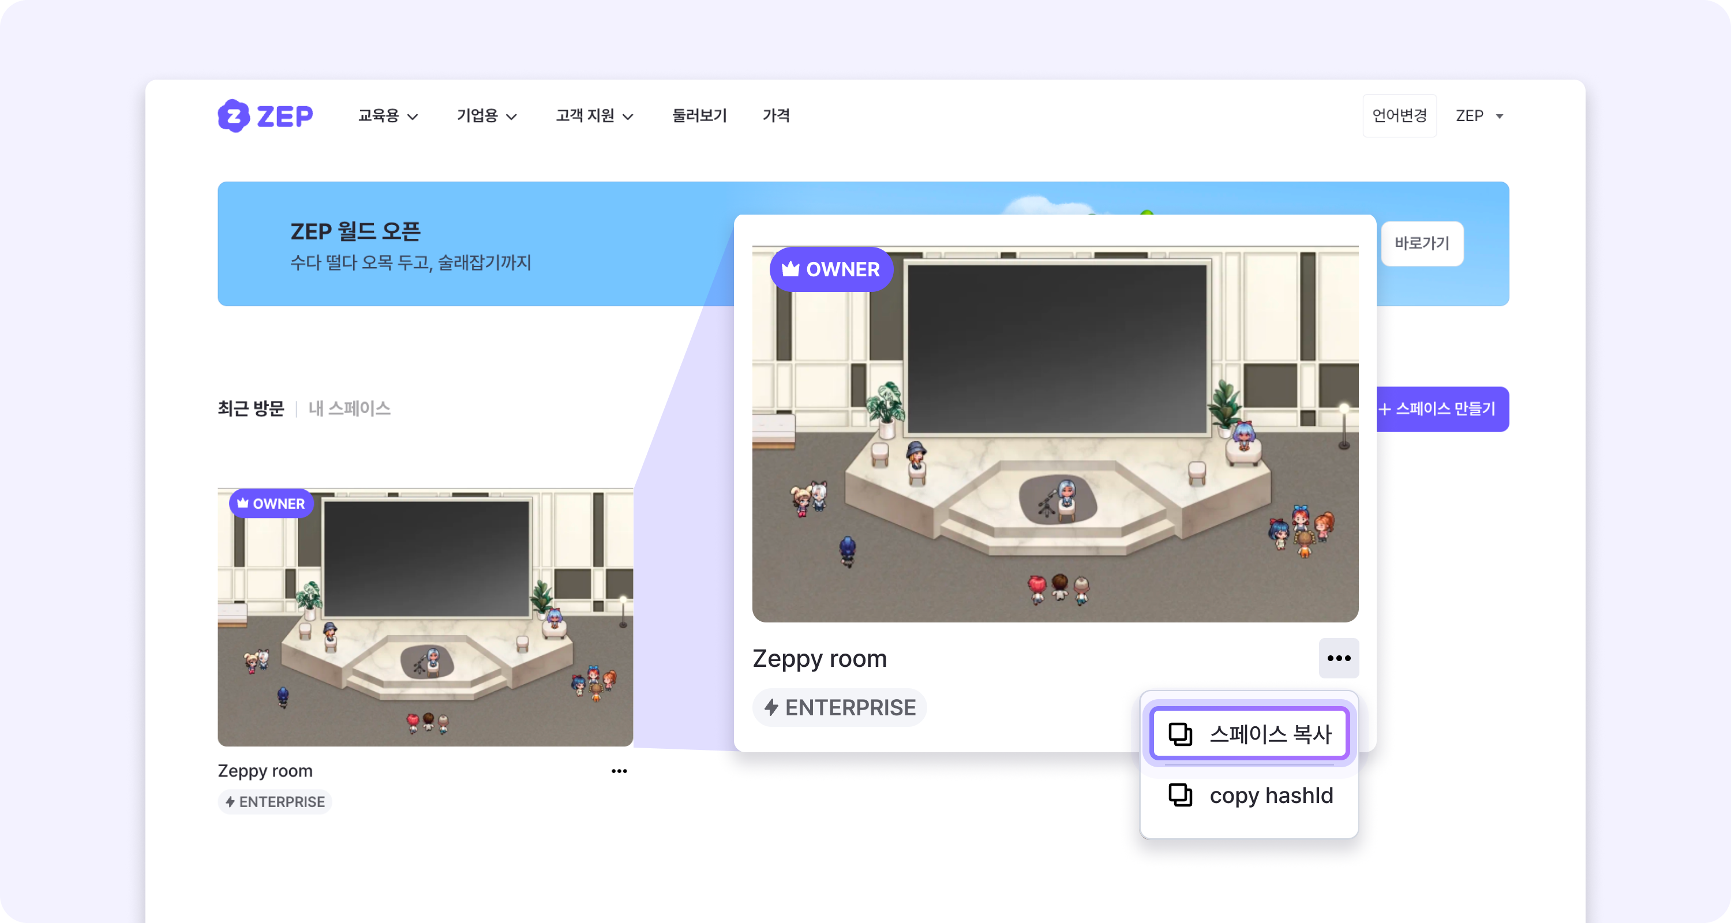Expand the ZEP account dropdown
Viewport: 1731px width, 923px height.
(x=1479, y=115)
